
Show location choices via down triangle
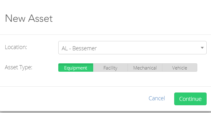202,48
